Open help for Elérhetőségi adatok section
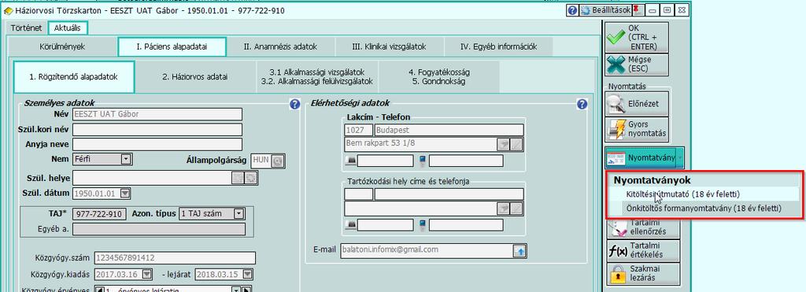The width and height of the screenshot is (806, 292). tap(582, 105)
